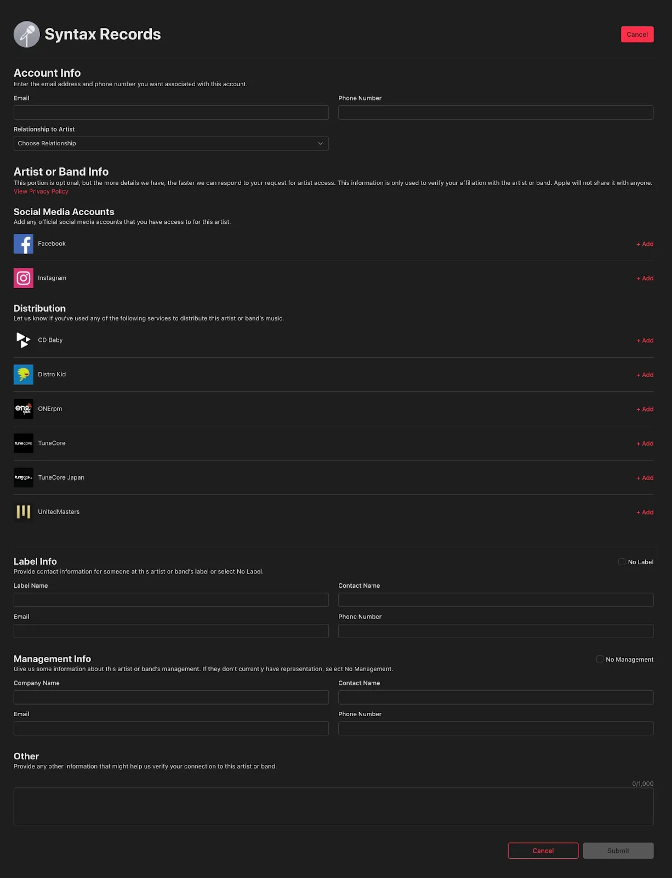Focus the Account Info Email field
Screen dimensions: 672x878
[x=171, y=112]
